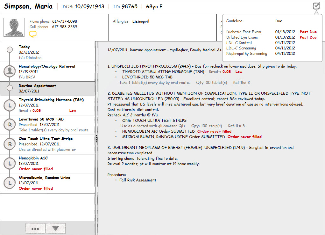Open the One Touch Ultra Test Strips entry
The width and height of the screenshot is (325, 235).
click(x=48, y=144)
